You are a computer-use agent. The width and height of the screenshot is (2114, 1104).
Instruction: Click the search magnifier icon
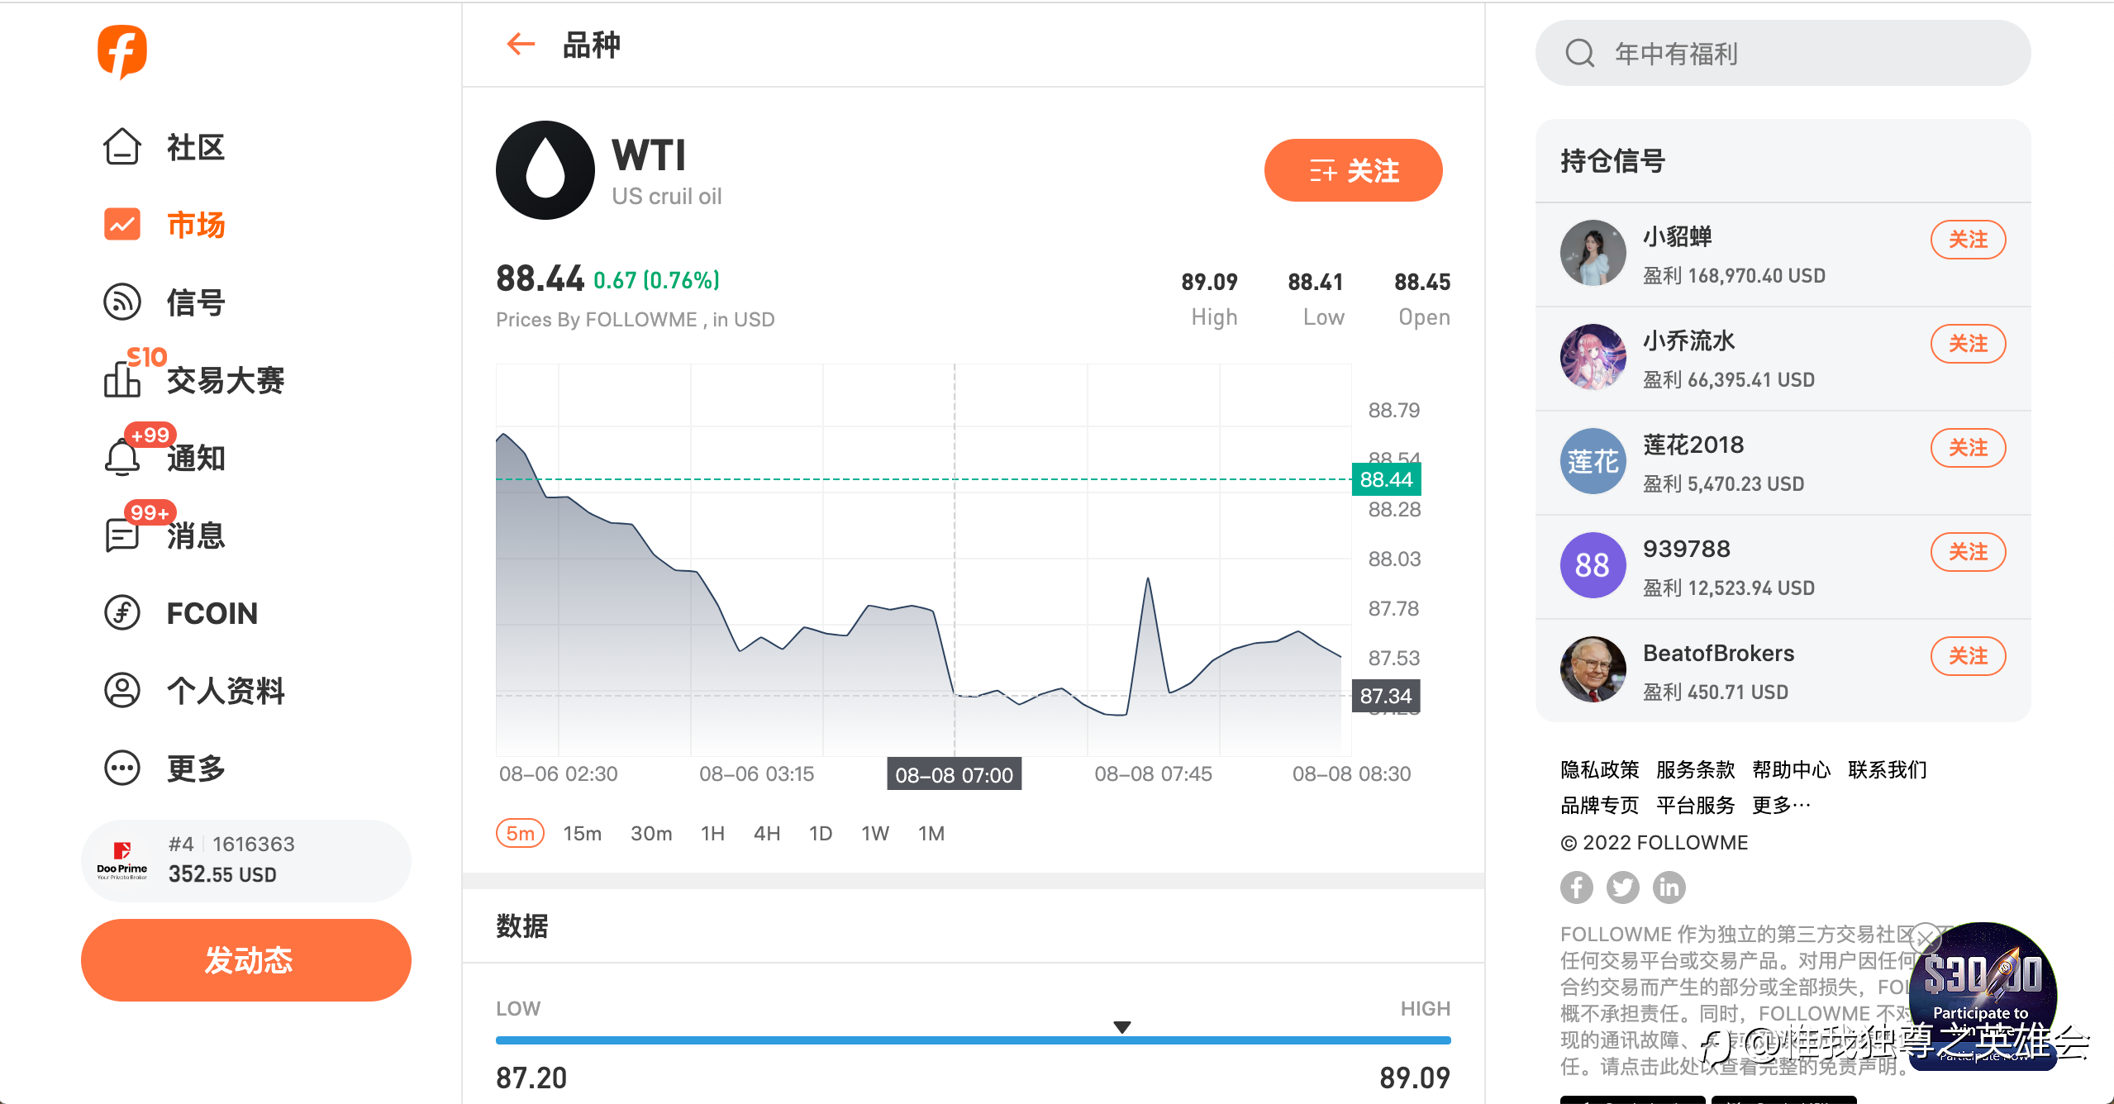(1579, 54)
